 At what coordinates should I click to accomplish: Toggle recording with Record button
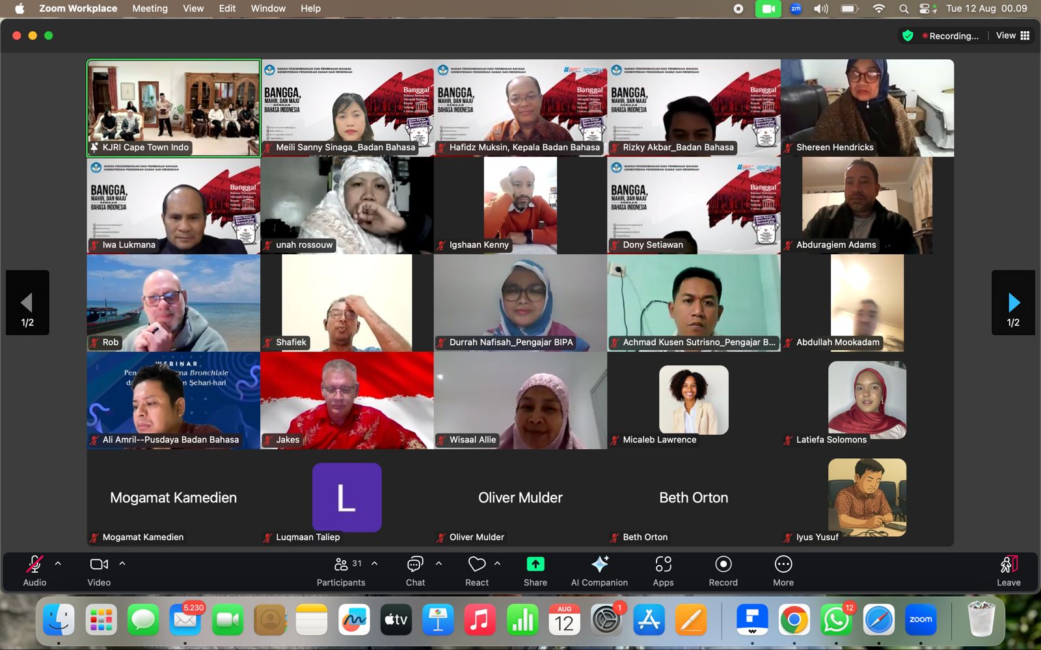723,571
